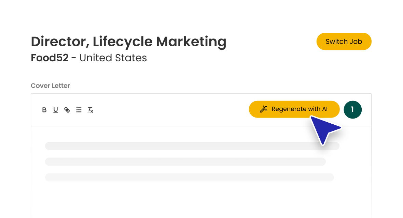
Task: Insert a hyperlink using the link icon
Action: (x=67, y=110)
